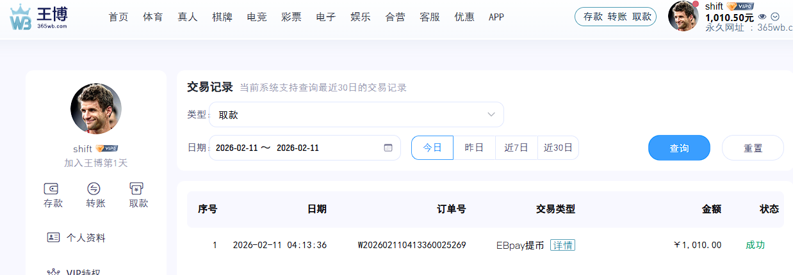Click the header user avatar photo
The width and height of the screenshot is (793, 275).
tap(683, 16)
